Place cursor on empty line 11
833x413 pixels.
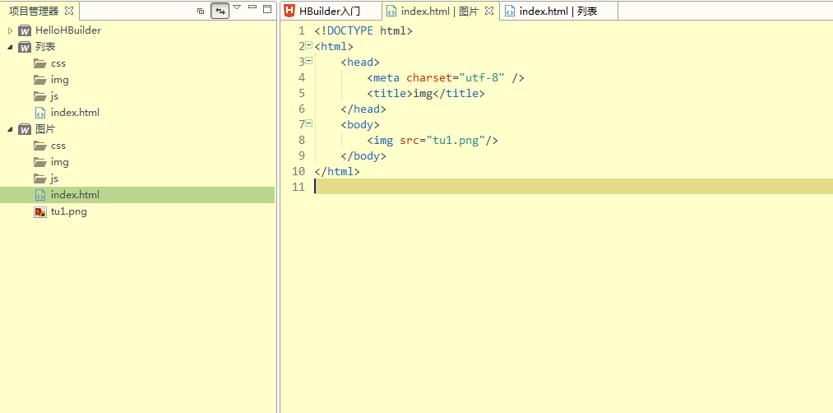[x=574, y=187]
